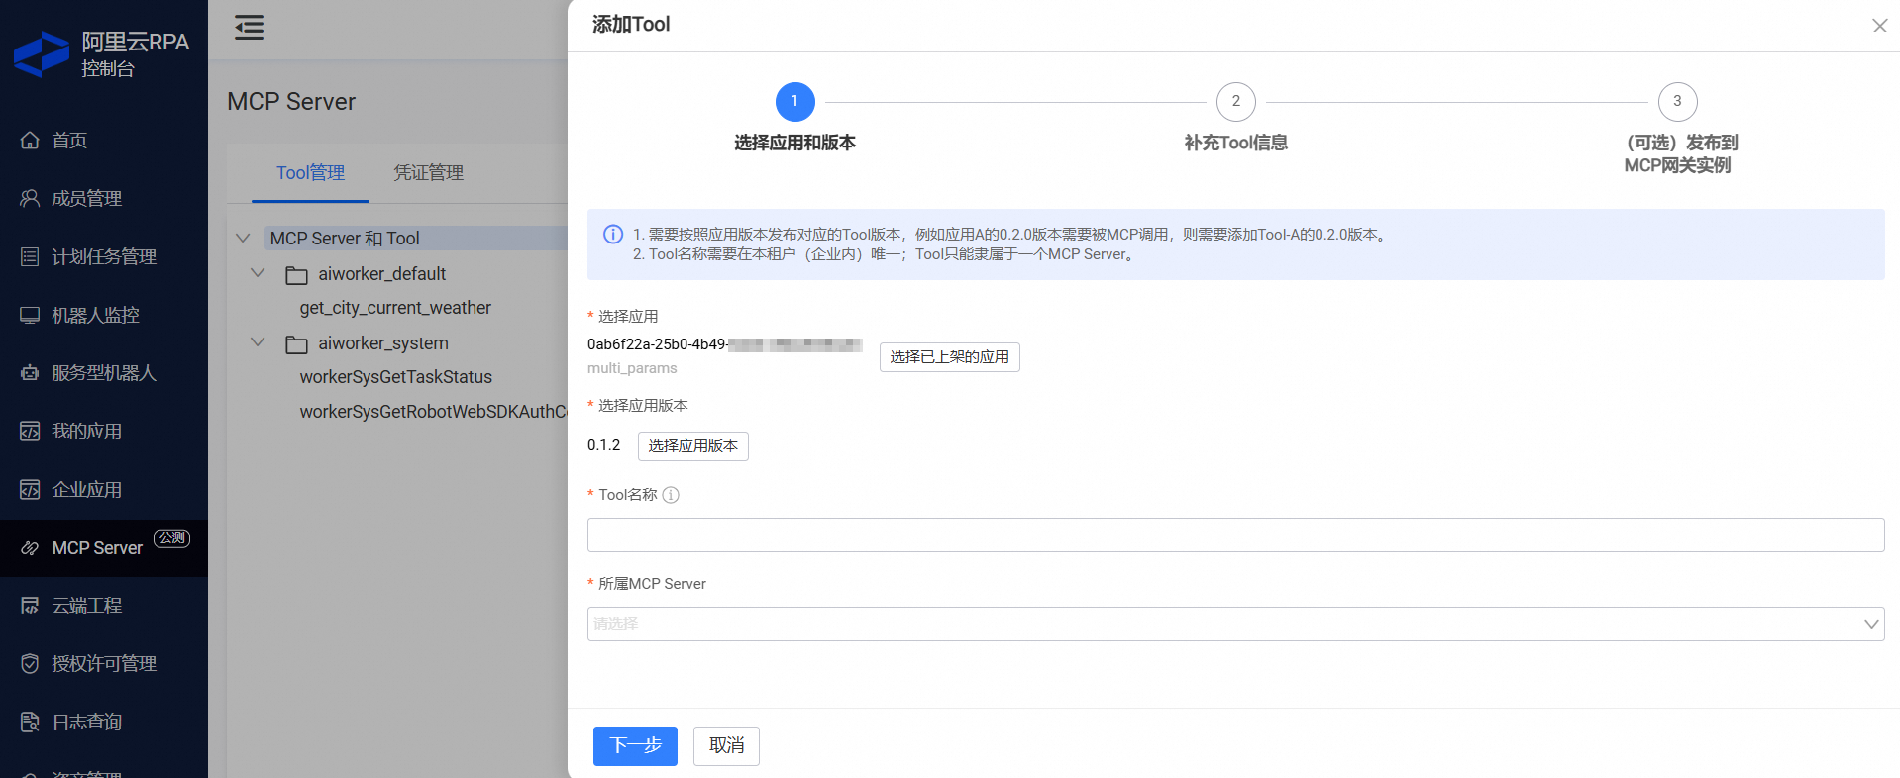Image resolution: width=1900 pixels, height=778 pixels.
Task: Click the folder icon for aiworker_default
Action: (x=296, y=275)
